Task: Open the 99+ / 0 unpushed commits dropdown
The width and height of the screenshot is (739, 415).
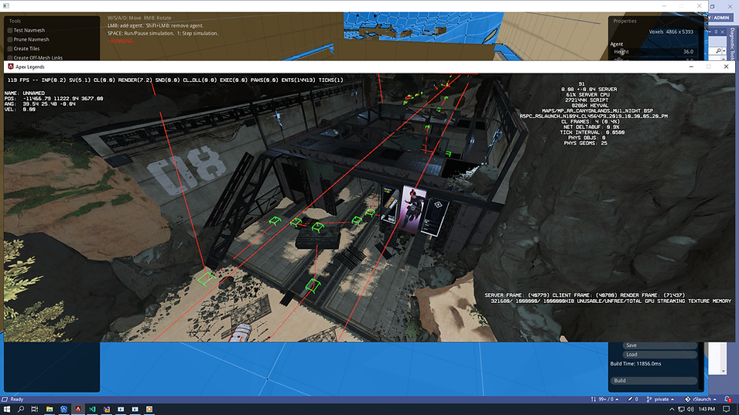Action: 604,399
